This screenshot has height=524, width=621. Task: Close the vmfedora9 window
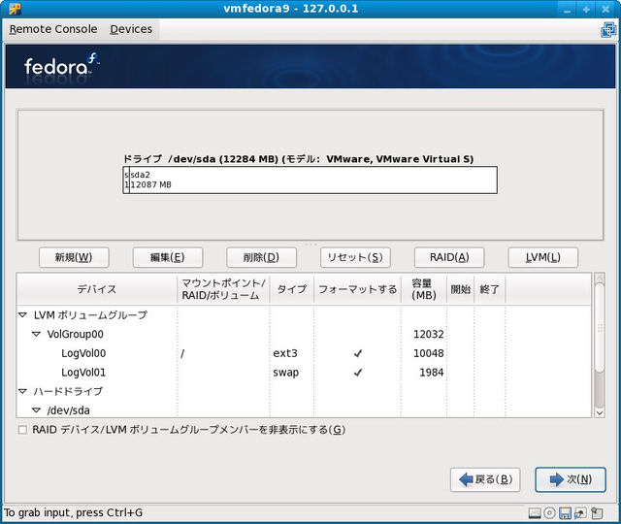(605, 9)
